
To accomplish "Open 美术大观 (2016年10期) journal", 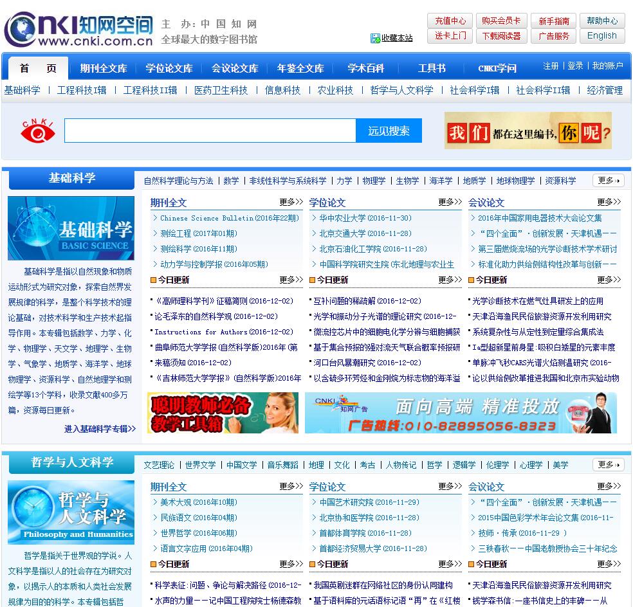I will click(199, 502).
